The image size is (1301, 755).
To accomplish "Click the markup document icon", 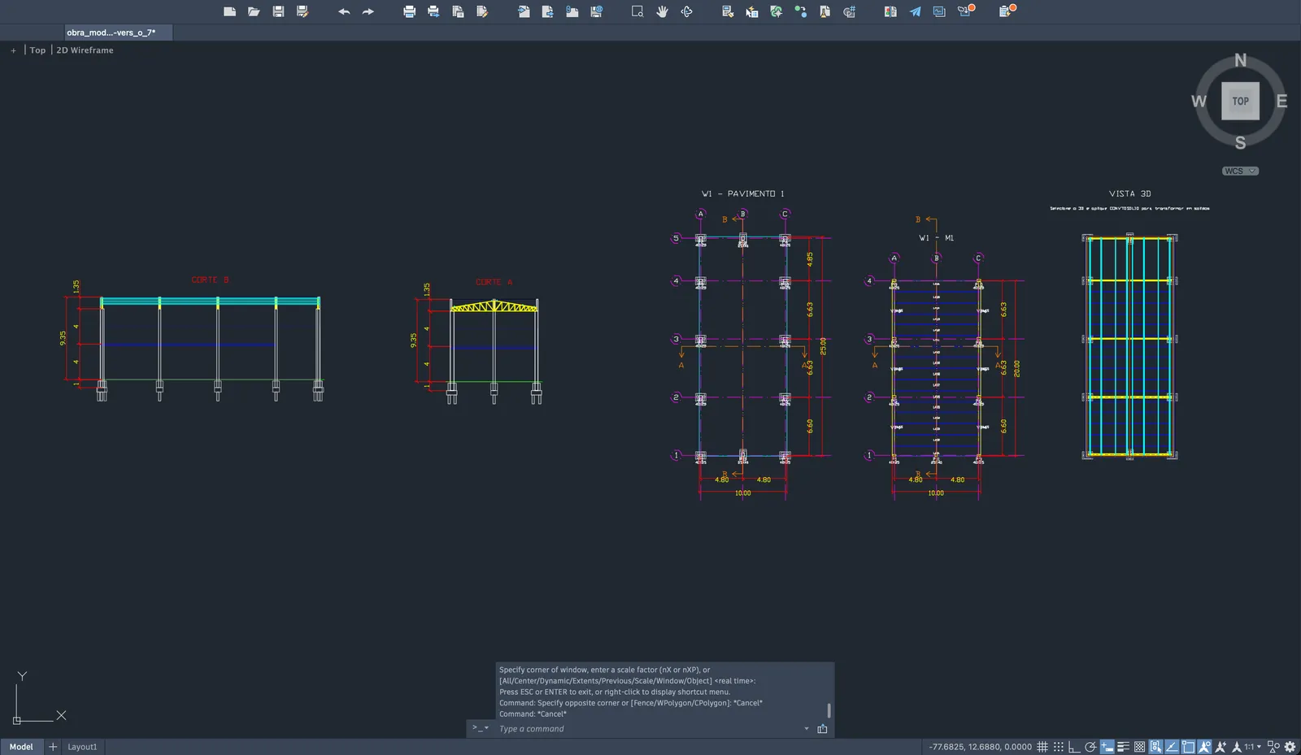I will [x=825, y=11].
